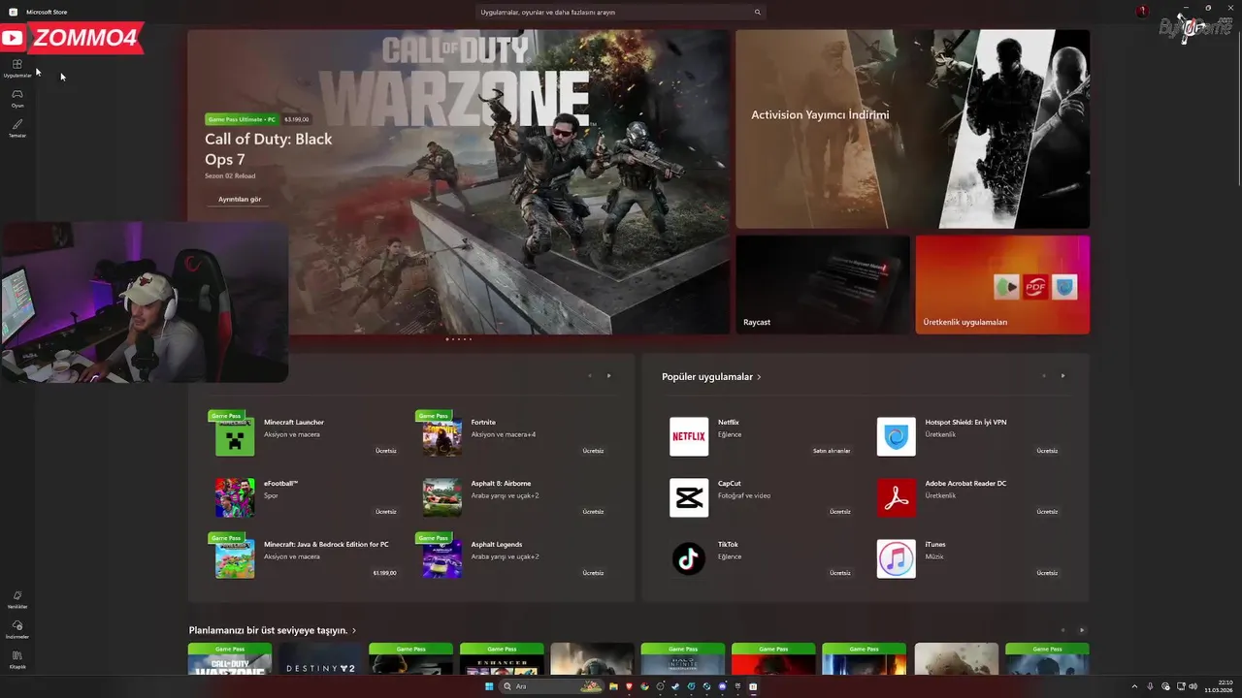Click the Game Pass Ultimate PC badge
Screen dimensions: 1242x698
coord(242,119)
